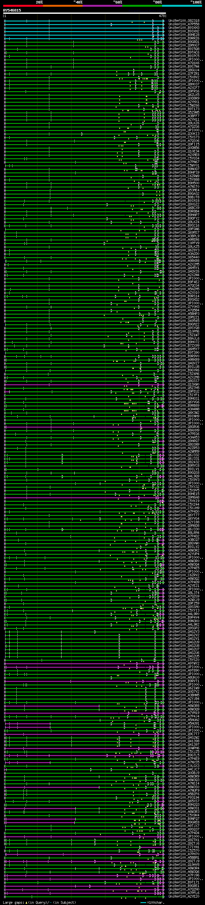Open hit UniRef100_O82318
Viewport: 205px width, 905px height.
pos(184,21)
